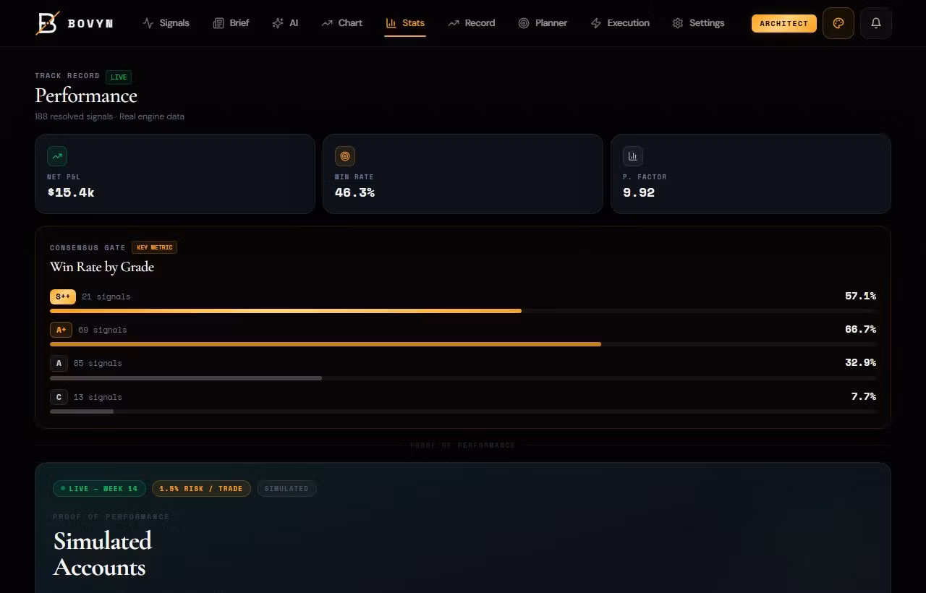Switch to the Brief tab
The height and width of the screenshot is (593, 926).
[x=231, y=23]
